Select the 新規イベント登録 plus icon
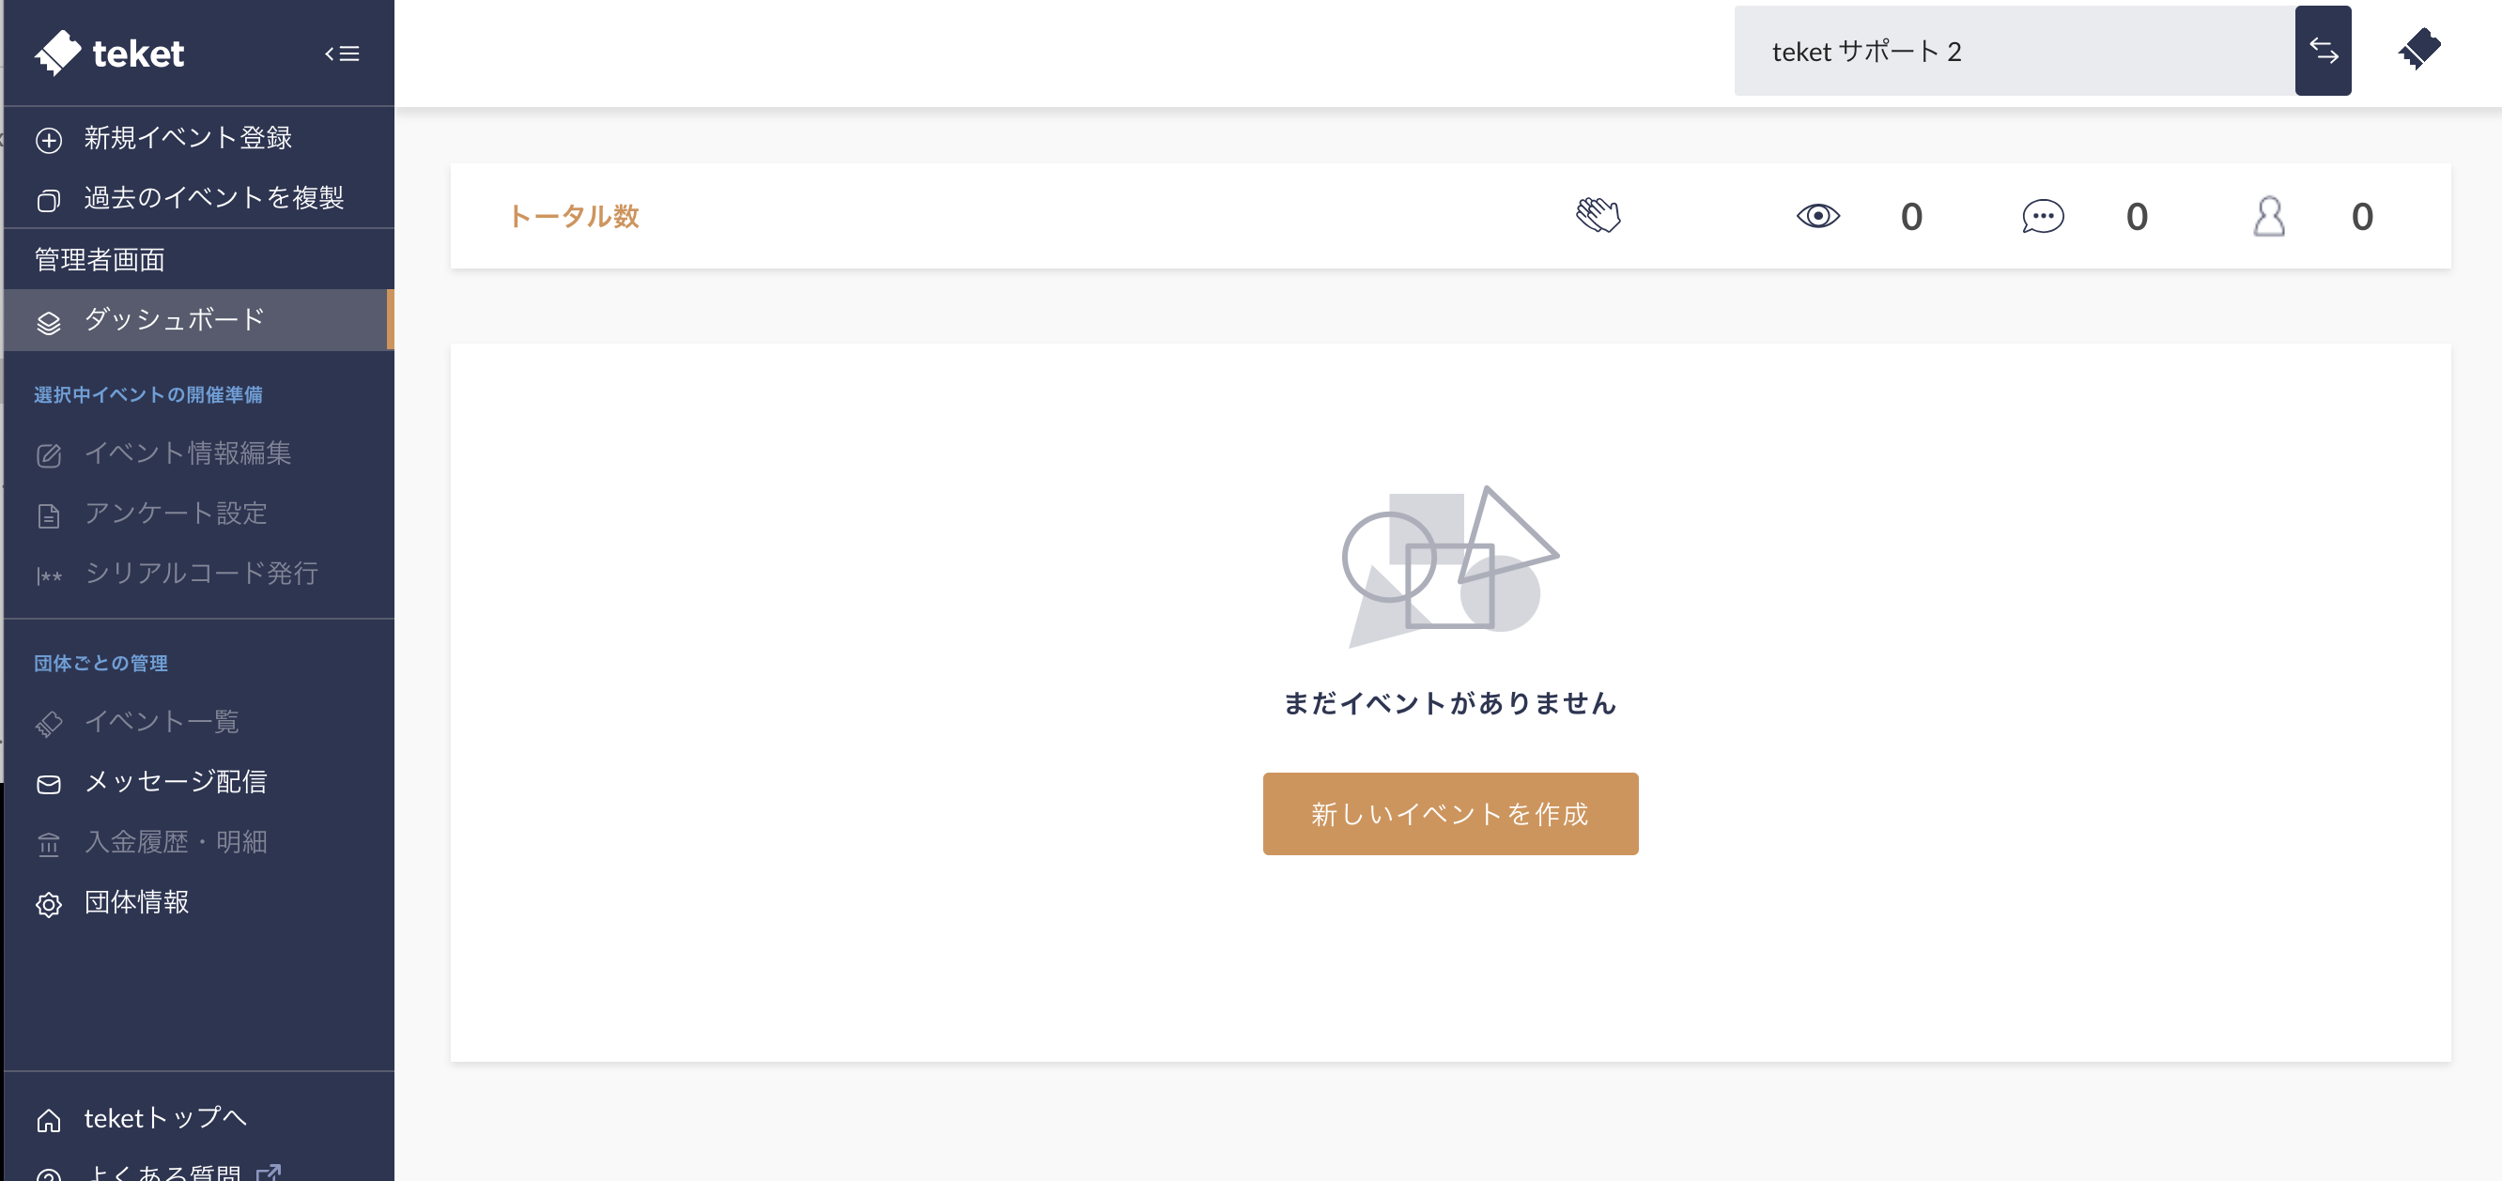This screenshot has height=1181, width=2502. [48, 139]
